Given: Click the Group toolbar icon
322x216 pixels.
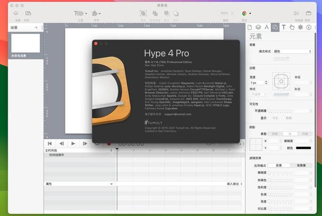Looking at the screenshot, I should tap(143, 13).
